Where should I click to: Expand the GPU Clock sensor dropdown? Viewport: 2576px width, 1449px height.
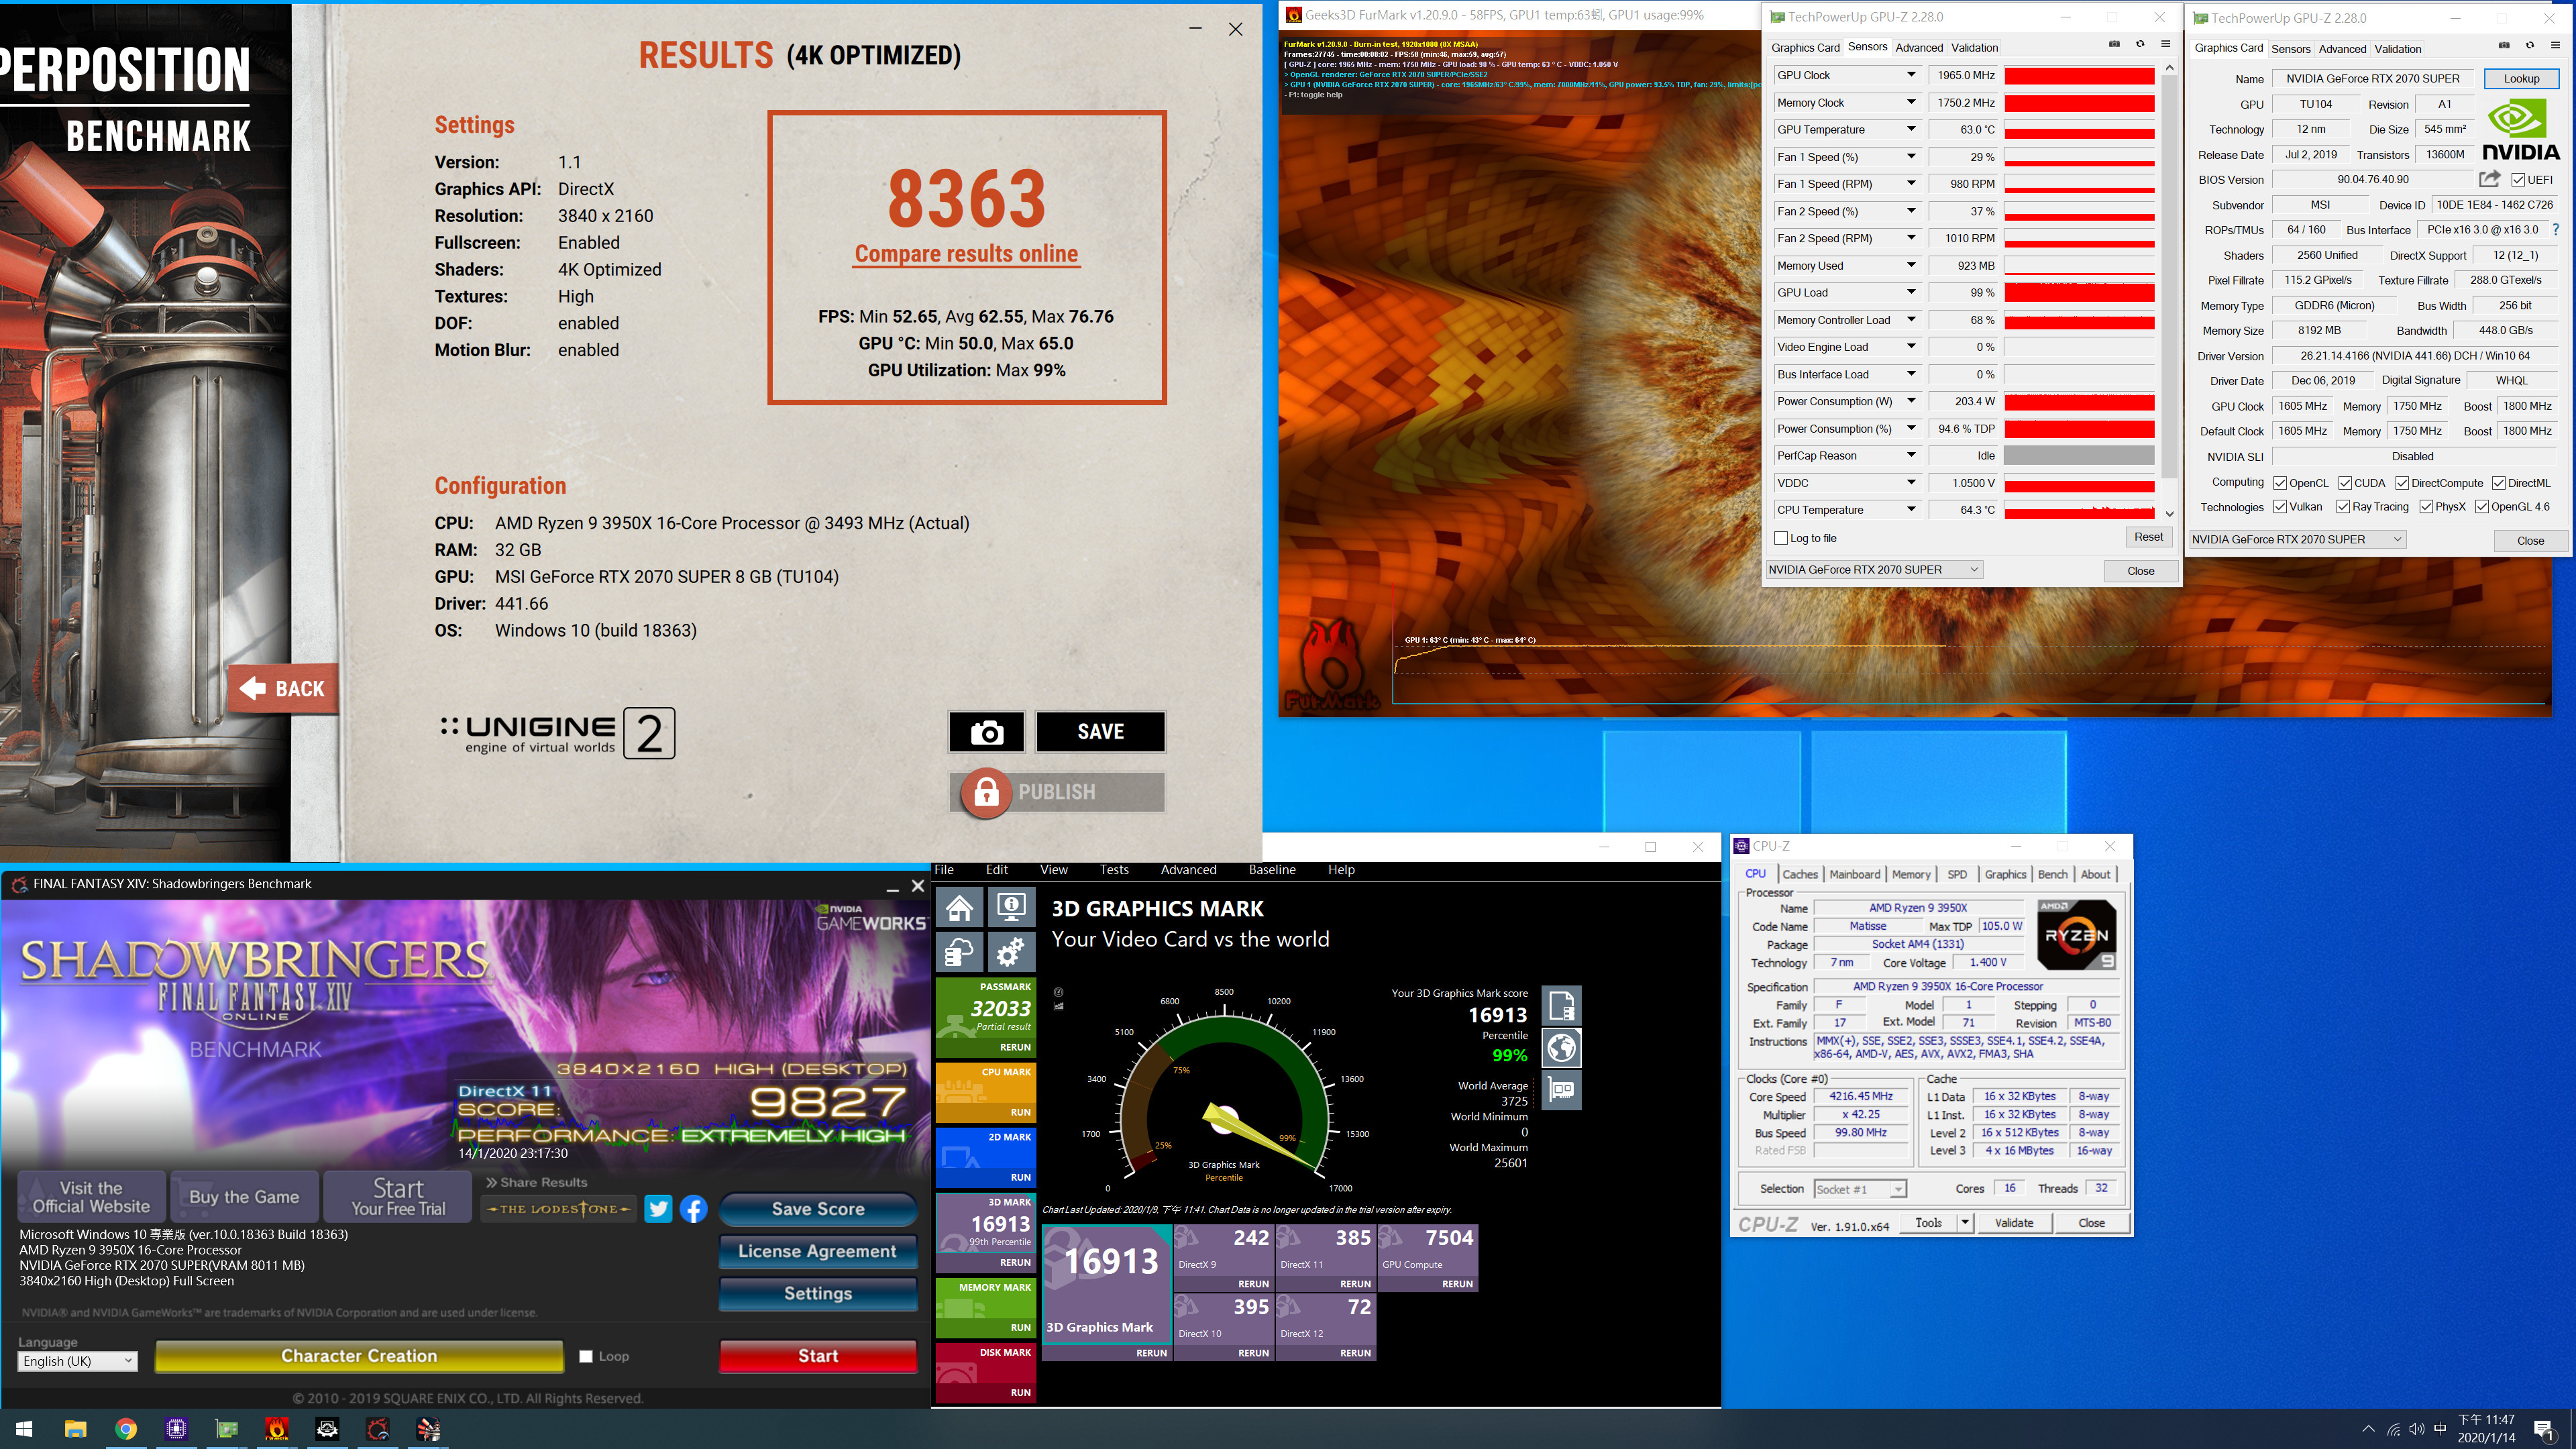pyautogui.click(x=1911, y=75)
